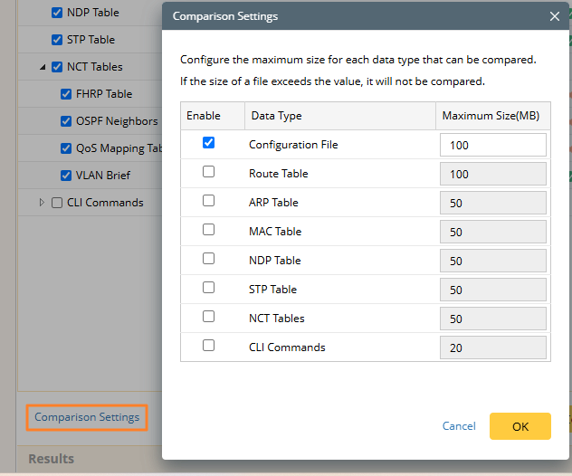Image resolution: width=572 pixels, height=476 pixels.
Task: Enable the NCT Tables row checkbox
Action: (209, 317)
